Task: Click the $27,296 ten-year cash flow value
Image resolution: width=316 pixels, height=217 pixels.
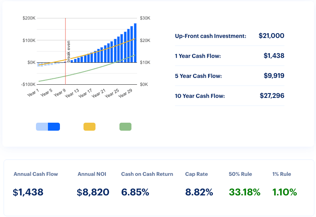Action: coord(272,96)
